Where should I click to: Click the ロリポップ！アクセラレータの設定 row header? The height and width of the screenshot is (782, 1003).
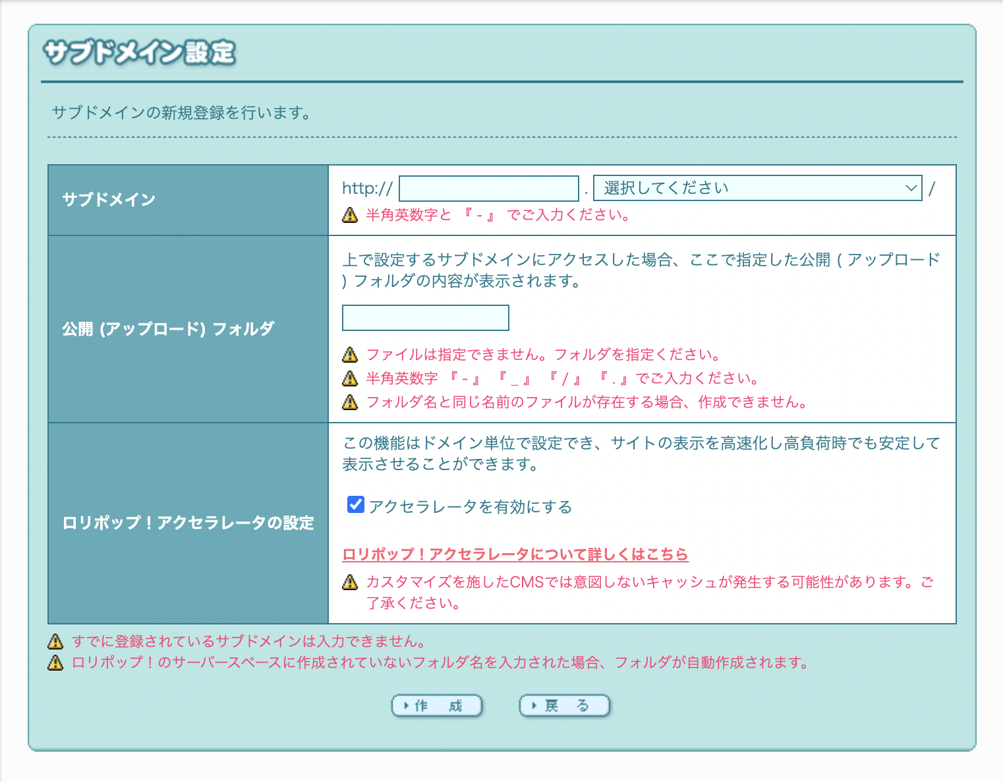(x=188, y=523)
